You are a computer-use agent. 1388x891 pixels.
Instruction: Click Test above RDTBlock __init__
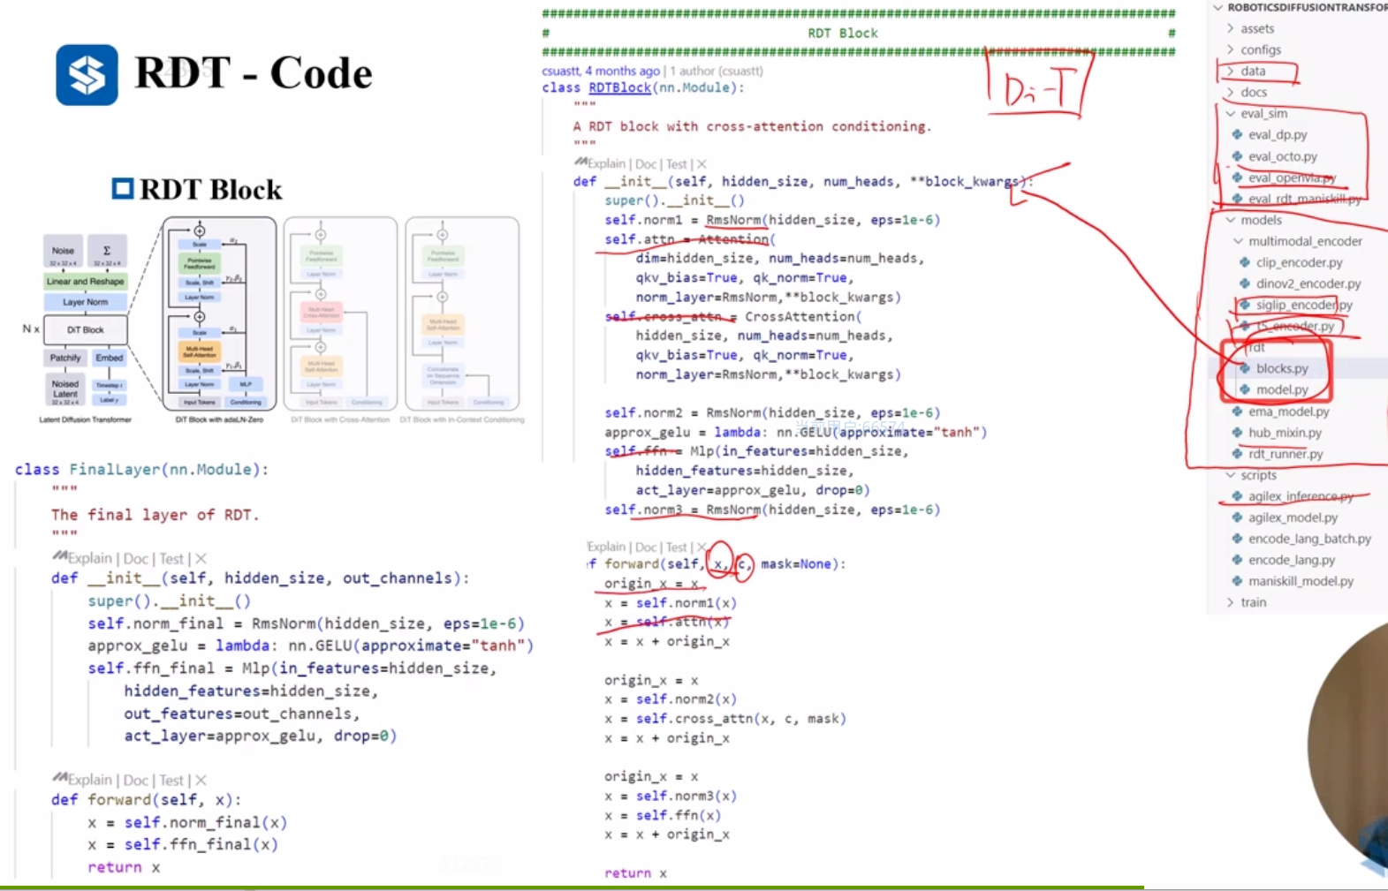pos(676,164)
